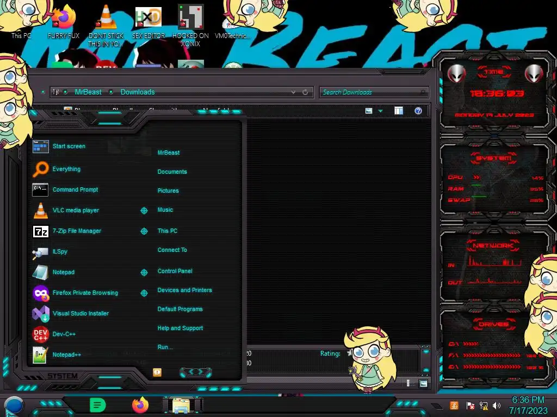Set rating stars in details pane
The image size is (557, 417).
pos(350,353)
